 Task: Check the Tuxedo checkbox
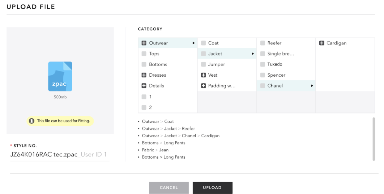pos(262,64)
